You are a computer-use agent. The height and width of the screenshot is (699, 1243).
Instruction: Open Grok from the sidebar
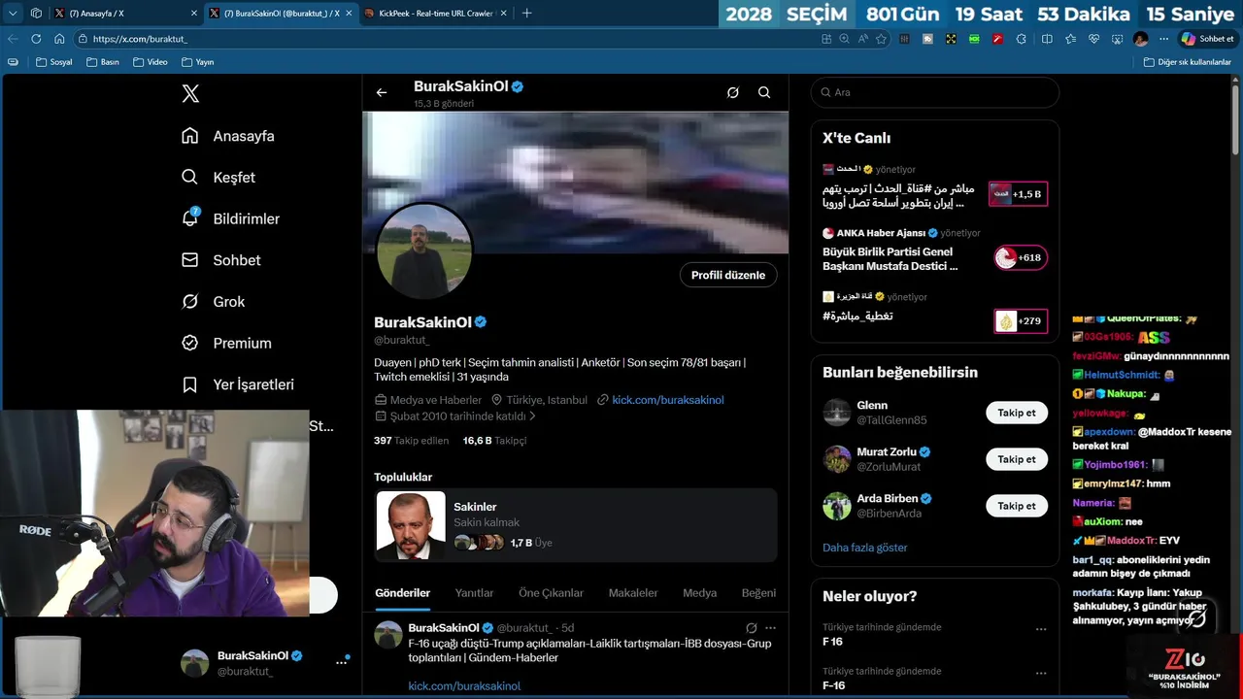(214, 302)
